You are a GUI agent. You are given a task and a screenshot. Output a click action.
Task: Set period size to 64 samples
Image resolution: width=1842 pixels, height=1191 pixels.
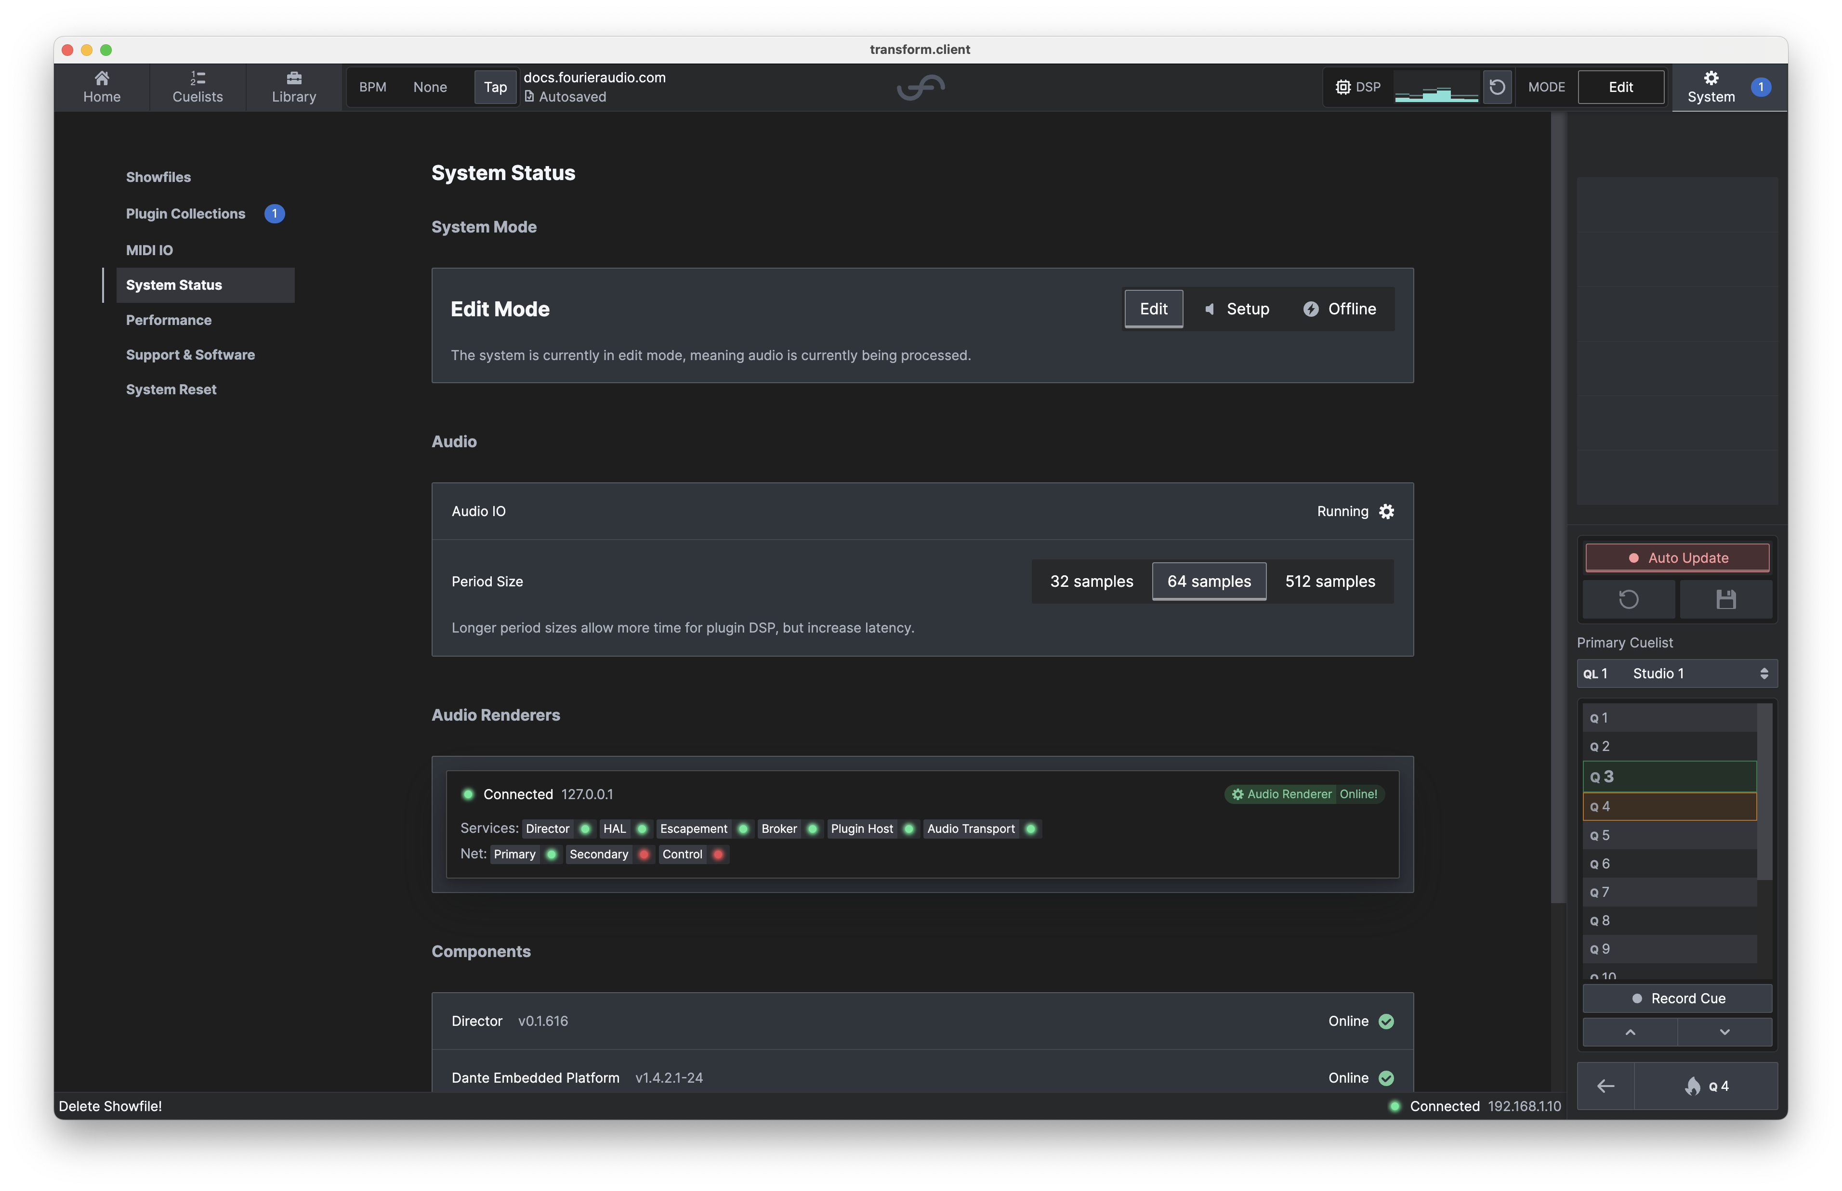pos(1209,581)
